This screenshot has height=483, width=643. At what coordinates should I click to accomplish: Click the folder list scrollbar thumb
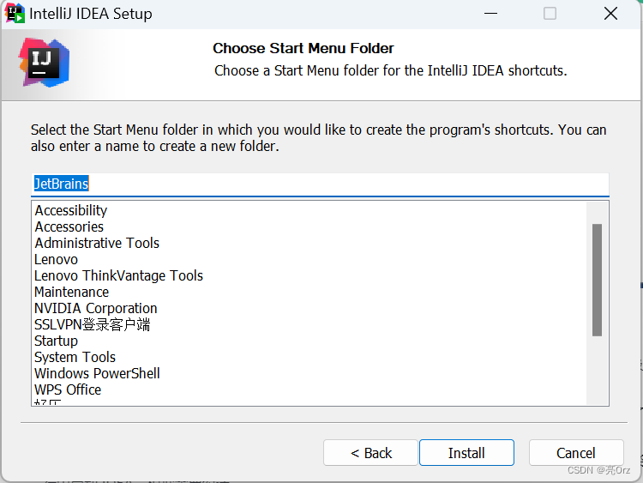click(x=597, y=280)
